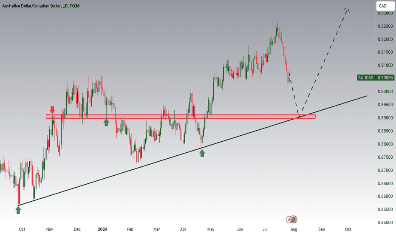Screen dimensions: 396x234
Task: Click the first Oct label on time axis
Action: pos(22,229)
